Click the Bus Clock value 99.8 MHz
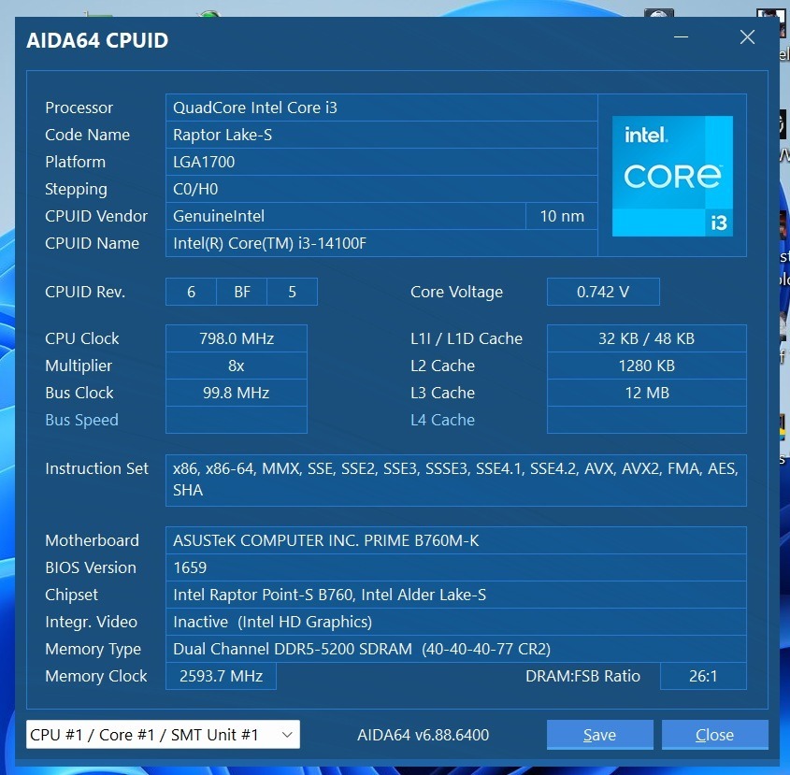 (237, 393)
